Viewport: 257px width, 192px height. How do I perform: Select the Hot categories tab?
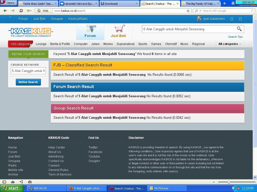click(21, 44)
